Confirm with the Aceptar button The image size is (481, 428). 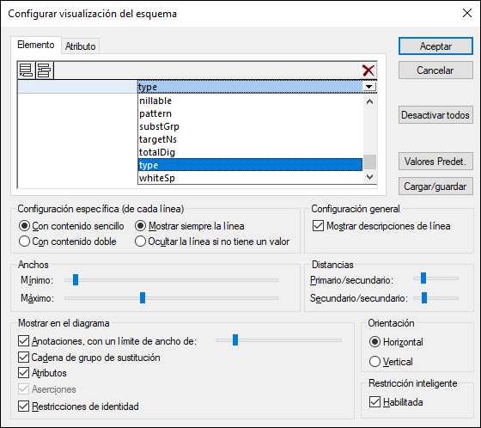435,46
